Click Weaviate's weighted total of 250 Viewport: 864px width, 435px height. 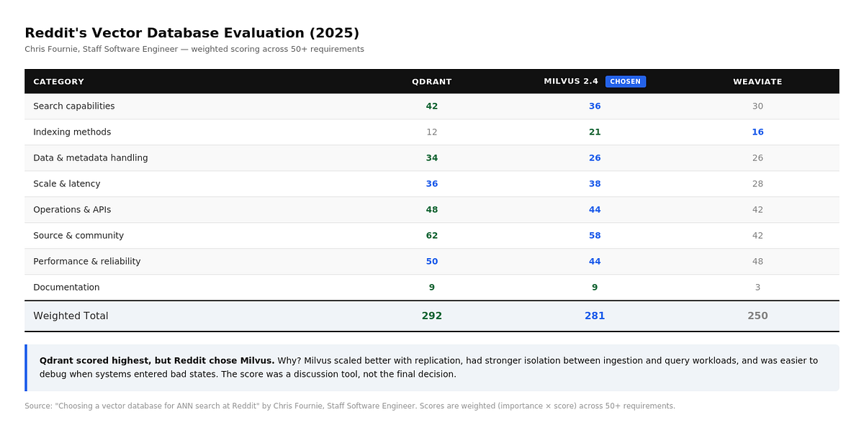(x=757, y=316)
